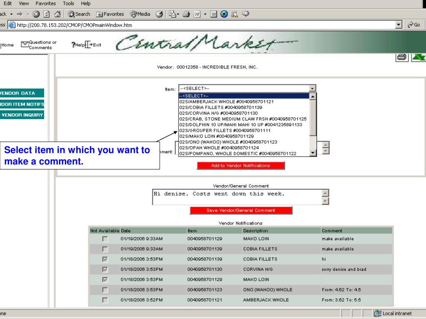The width and height of the screenshot is (426, 319).
Task: Select the VENDOR DATA sidebar tab
Action: coord(22,93)
